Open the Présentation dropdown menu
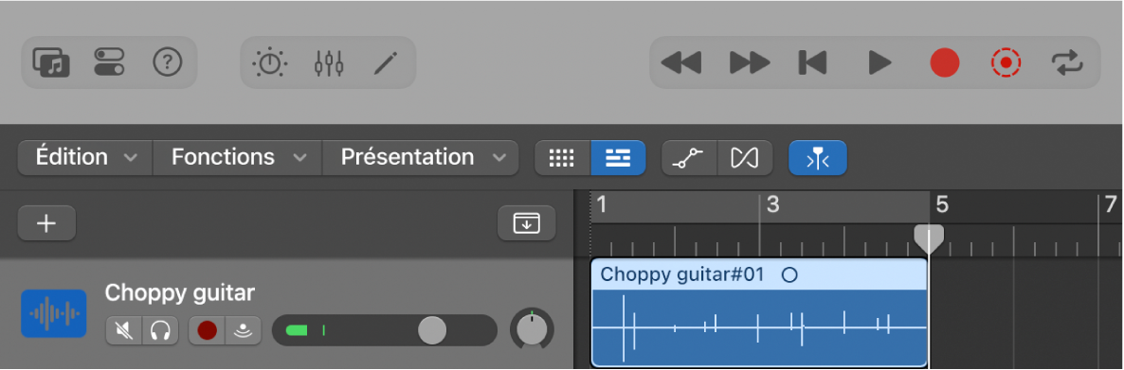 [x=420, y=157]
